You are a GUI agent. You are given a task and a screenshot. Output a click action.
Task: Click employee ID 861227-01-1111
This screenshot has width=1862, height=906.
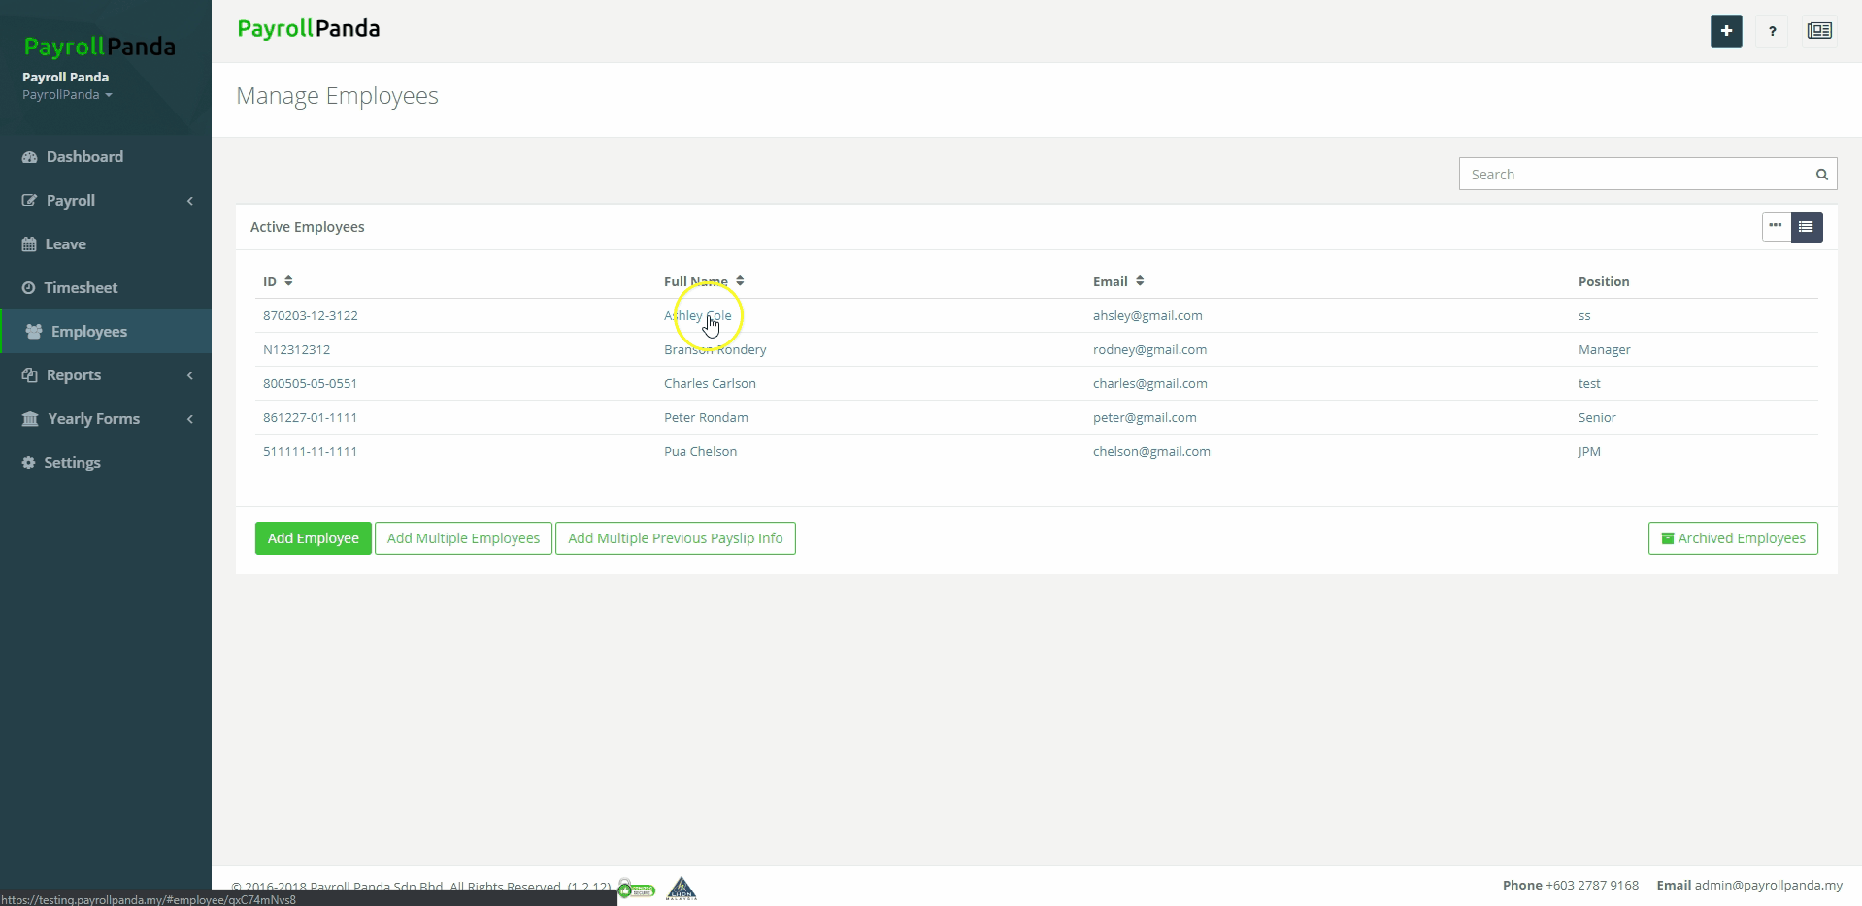[x=311, y=418]
